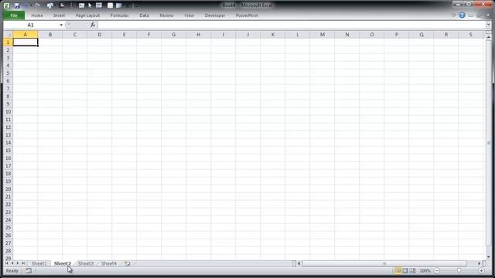Open the Formulas ribbon tab
495x278 pixels.
[119, 15]
